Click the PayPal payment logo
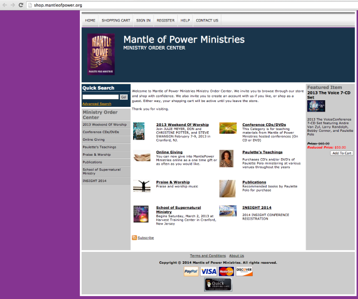Screen dimensions: 358x299 (x=191, y=271)
